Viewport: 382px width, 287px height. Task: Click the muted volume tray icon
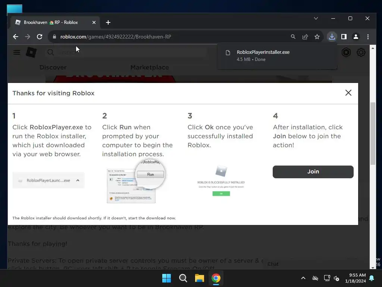coord(337,278)
